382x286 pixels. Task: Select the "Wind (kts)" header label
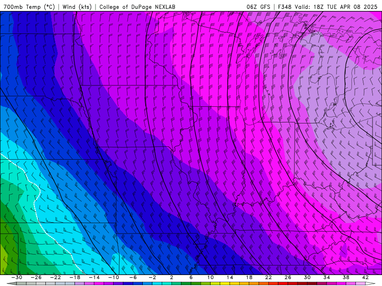77,7
